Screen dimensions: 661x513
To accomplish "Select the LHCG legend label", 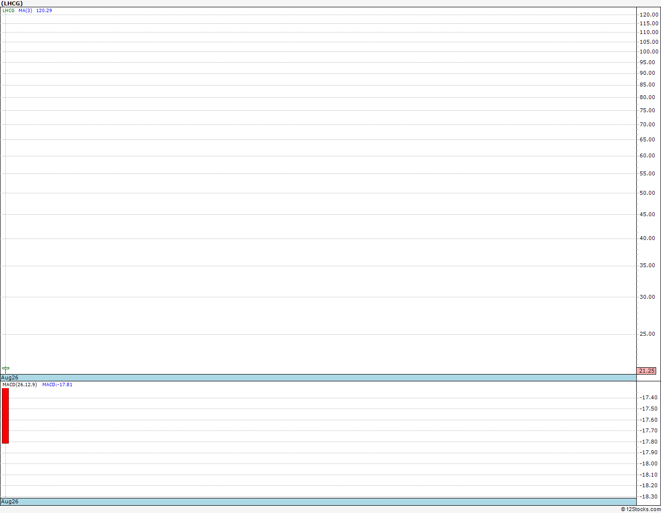I will pos(9,11).
